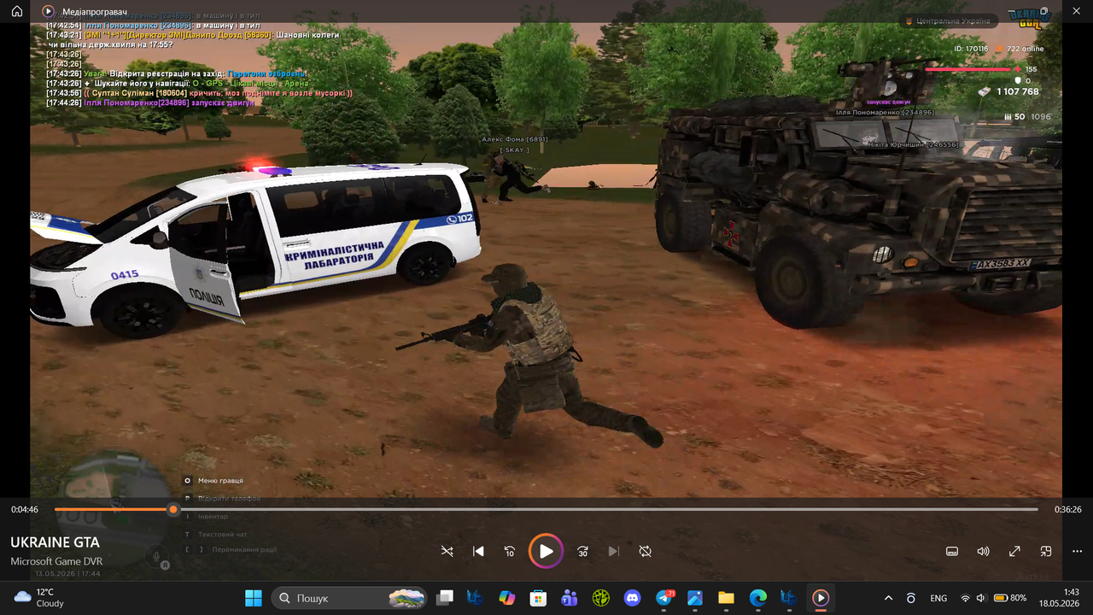Click the UKRAINE GTA video title

pyautogui.click(x=55, y=542)
